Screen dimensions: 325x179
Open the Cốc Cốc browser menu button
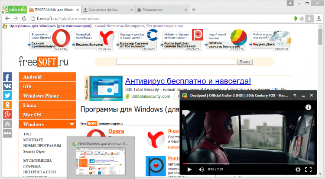[x=14, y=10]
